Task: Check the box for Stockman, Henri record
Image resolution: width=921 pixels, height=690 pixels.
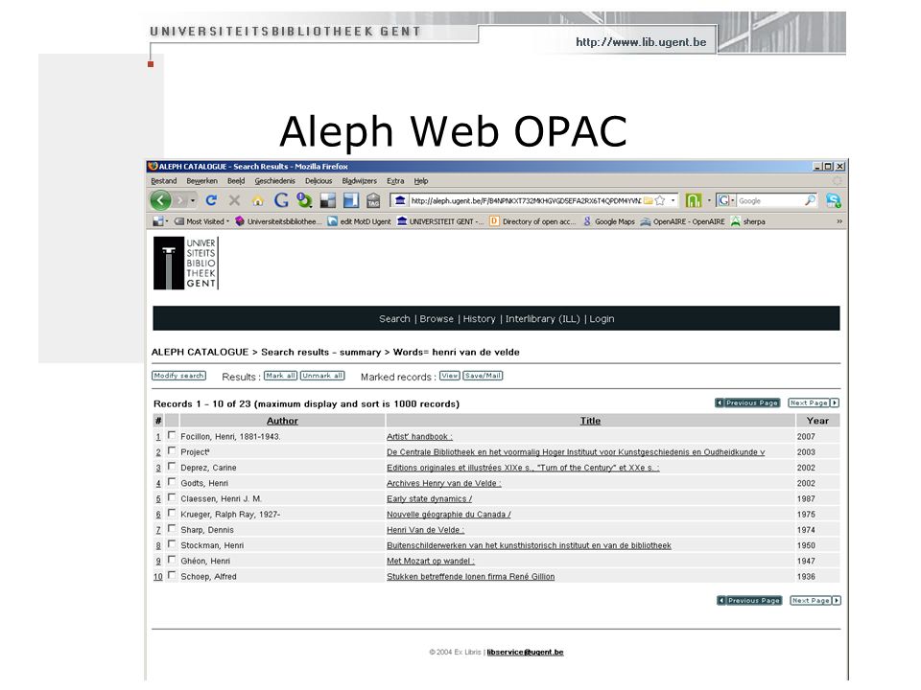Action: [172, 544]
